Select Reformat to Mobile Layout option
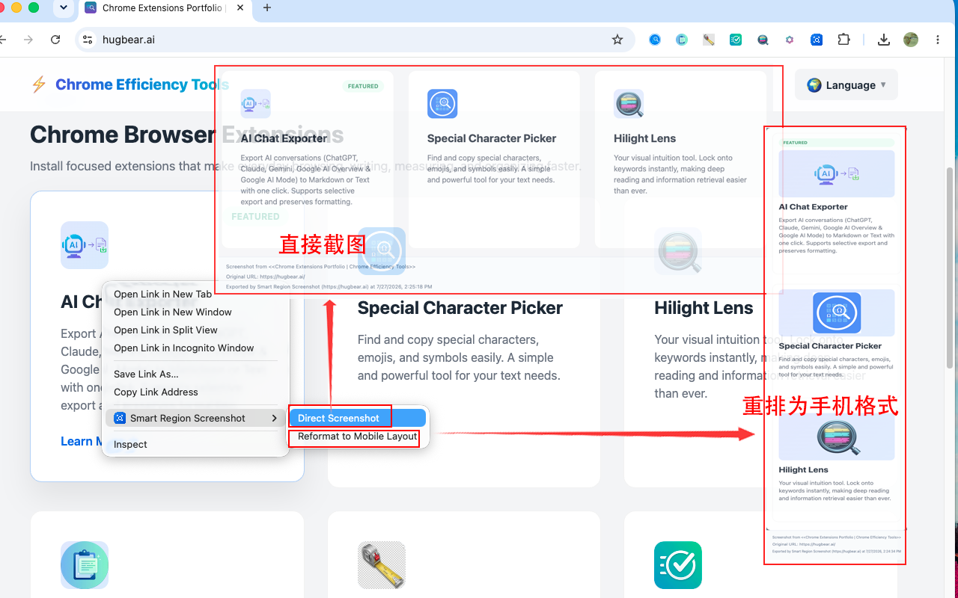Image resolution: width=958 pixels, height=598 pixels. click(358, 437)
